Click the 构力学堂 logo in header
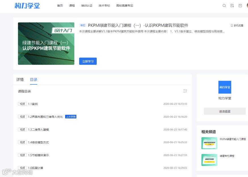This screenshot has width=248, height=177. tap(27, 6)
